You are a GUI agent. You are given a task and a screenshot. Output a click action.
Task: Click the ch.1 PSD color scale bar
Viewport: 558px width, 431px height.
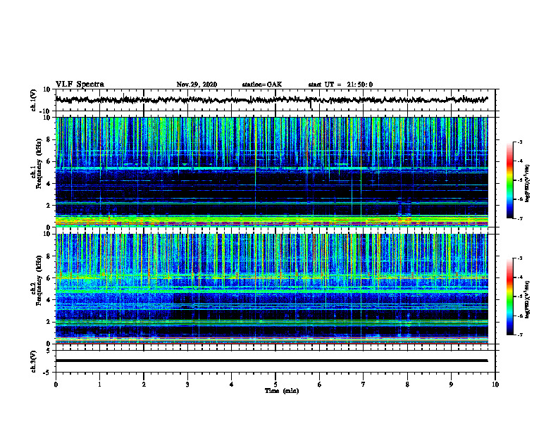(509, 180)
